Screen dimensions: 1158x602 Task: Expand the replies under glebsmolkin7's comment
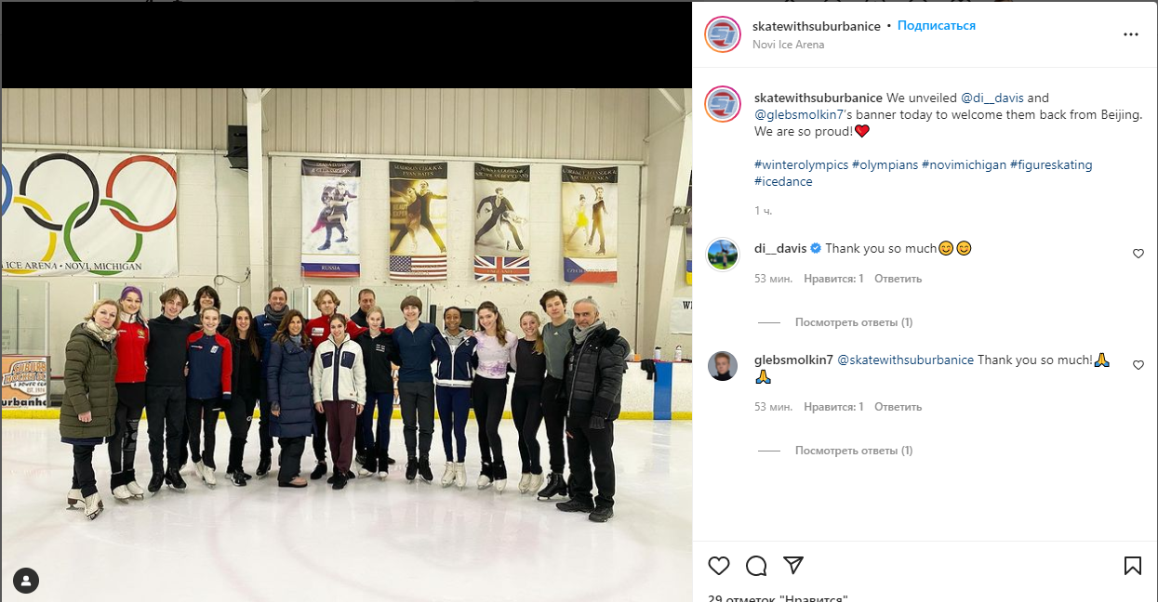pyautogui.click(x=854, y=451)
